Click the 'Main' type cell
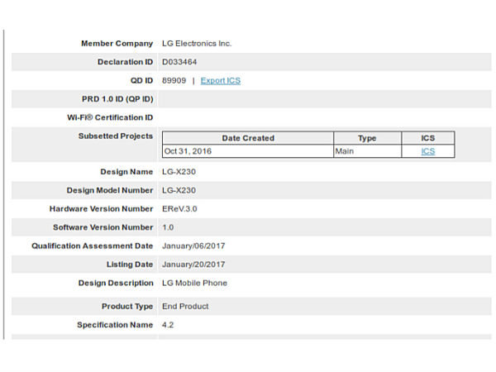496x372 pixels. [x=368, y=151]
